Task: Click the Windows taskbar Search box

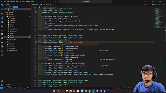Action: (60, 91)
